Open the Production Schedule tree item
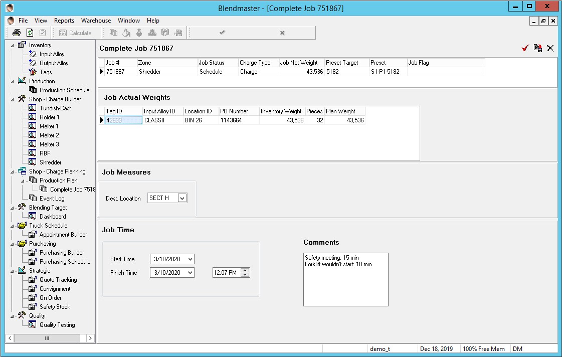Image resolution: width=562 pixels, height=357 pixels. (x=65, y=90)
